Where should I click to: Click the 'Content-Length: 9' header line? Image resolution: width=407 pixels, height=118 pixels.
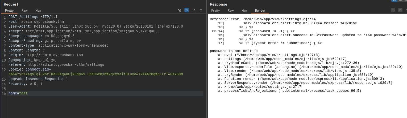point(27,50)
